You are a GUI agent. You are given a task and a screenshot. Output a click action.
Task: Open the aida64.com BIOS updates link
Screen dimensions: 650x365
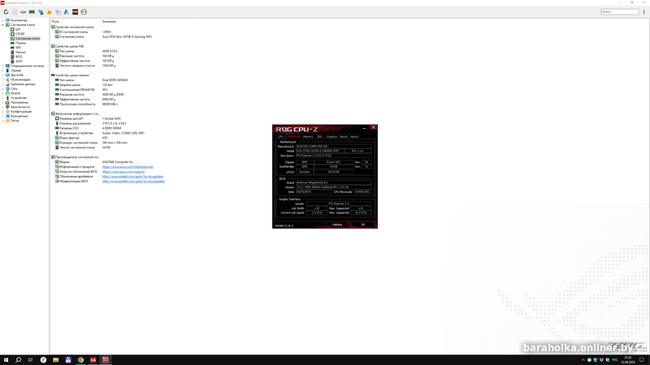[x=133, y=181]
